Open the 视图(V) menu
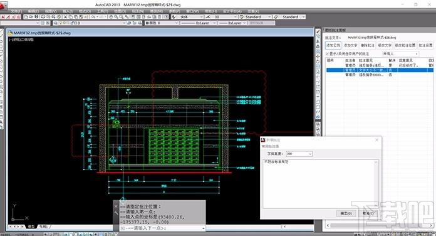The width and height of the screenshot is (436, 236). (x=51, y=11)
